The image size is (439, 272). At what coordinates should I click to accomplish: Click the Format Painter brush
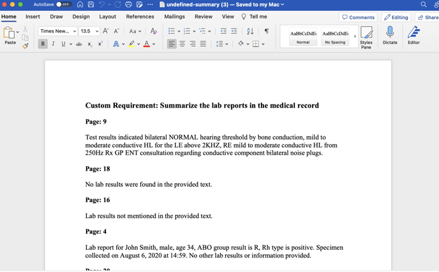(x=26, y=46)
